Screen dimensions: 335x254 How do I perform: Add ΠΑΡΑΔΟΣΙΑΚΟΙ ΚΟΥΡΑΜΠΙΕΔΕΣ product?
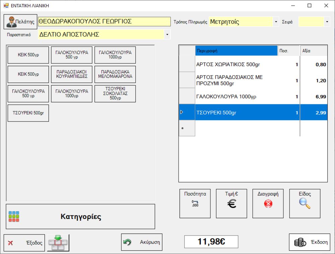pos(72,74)
